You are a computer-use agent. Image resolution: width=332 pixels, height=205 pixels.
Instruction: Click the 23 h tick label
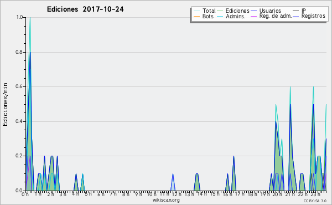tap(315, 194)
